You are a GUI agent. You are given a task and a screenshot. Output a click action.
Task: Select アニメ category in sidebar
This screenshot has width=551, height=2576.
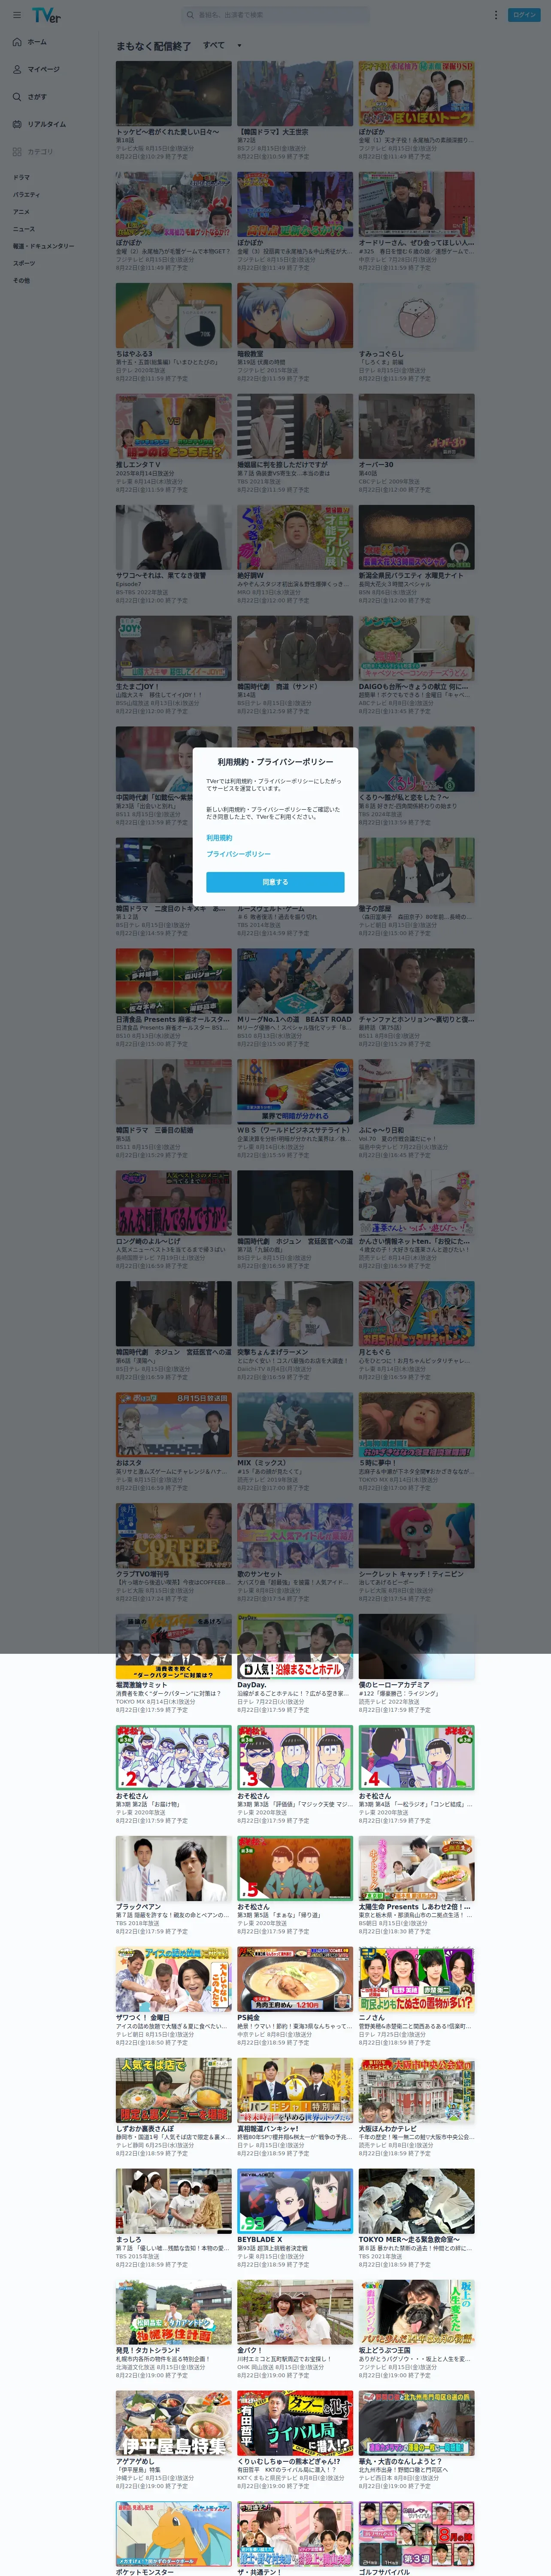pyautogui.click(x=21, y=212)
